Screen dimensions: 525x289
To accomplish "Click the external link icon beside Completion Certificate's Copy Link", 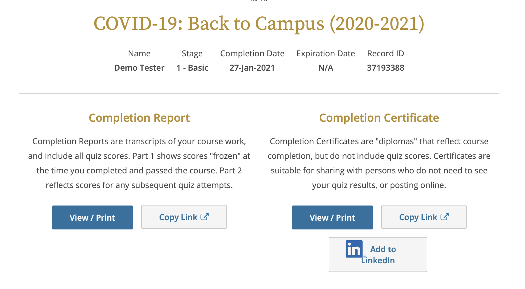I will (444, 217).
